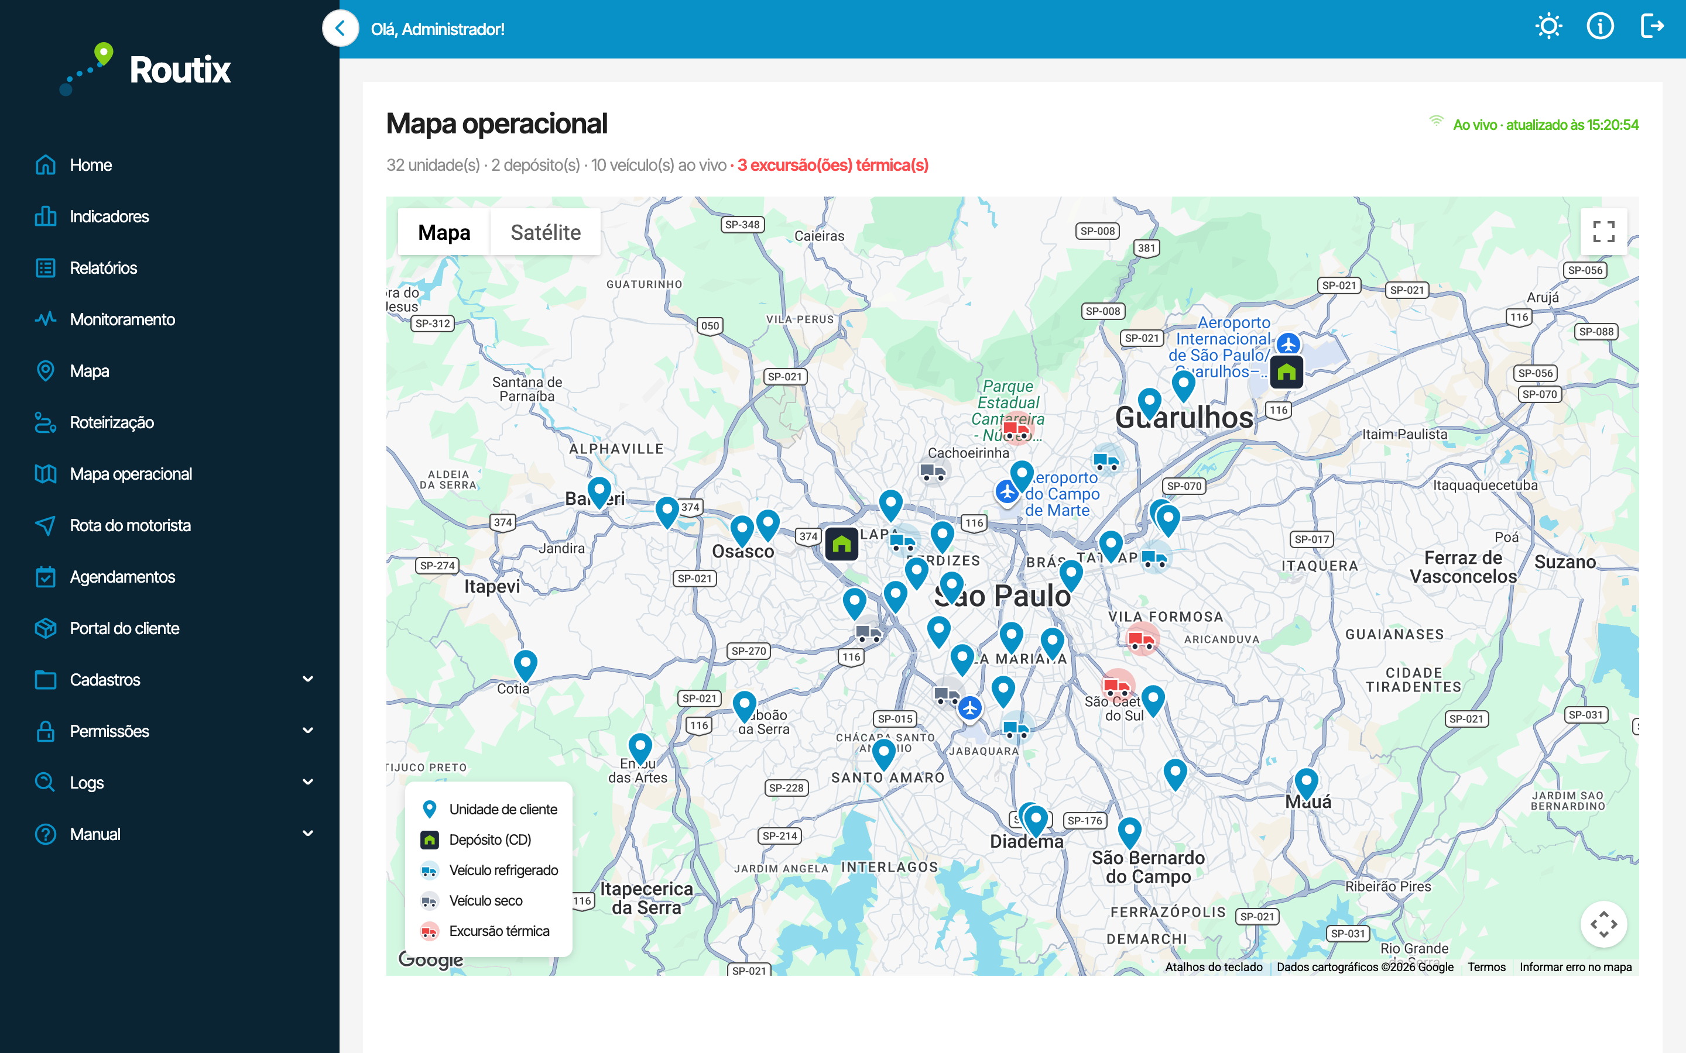Open the info circle icon
This screenshot has width=1686, height=1053.
point(1599,27)
